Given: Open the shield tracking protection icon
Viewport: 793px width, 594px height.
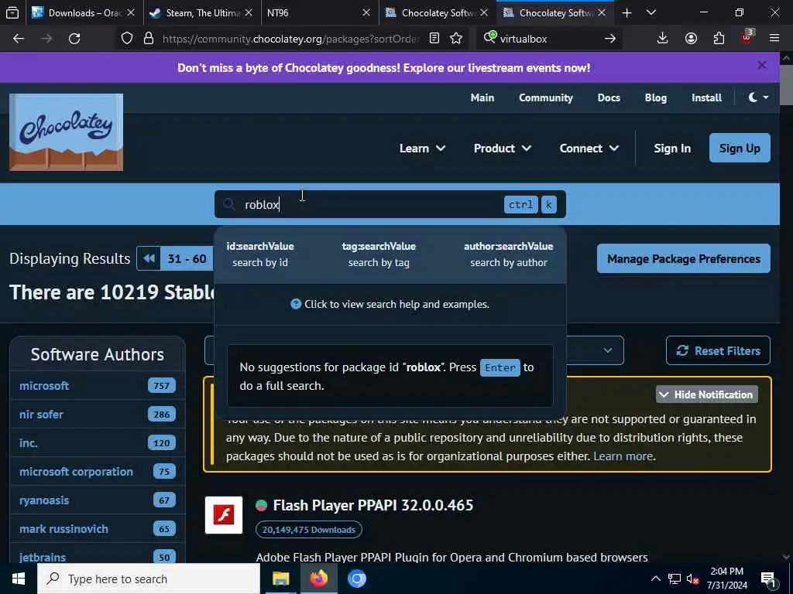Looking at the screenshot, I should [x=127, y=39].
